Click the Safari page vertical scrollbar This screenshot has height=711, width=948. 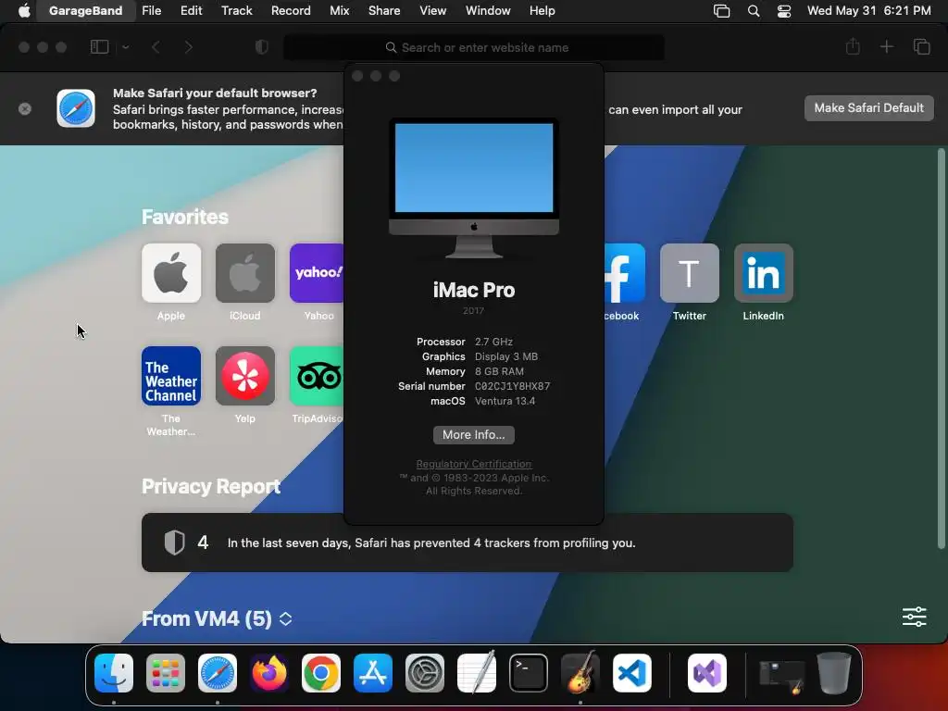(941, 349)
